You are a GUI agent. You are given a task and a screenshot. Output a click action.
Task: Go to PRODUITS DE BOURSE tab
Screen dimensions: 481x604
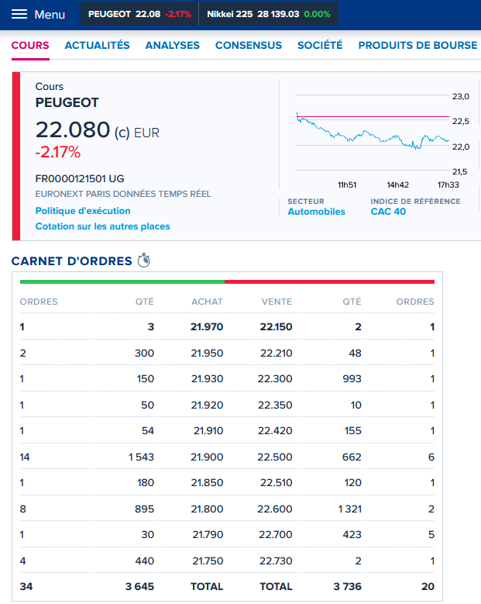click(418, 46)
